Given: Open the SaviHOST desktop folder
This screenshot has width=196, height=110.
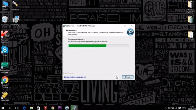Looking at the screenshot, I should pyautogui.click(x=190, y=36).
